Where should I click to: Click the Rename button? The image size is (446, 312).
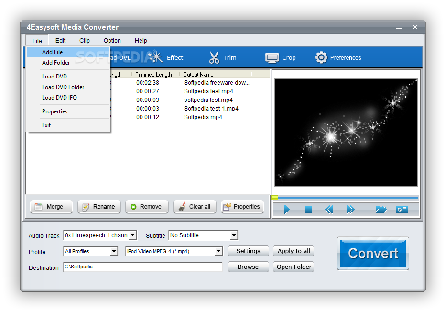click(99, 207)
